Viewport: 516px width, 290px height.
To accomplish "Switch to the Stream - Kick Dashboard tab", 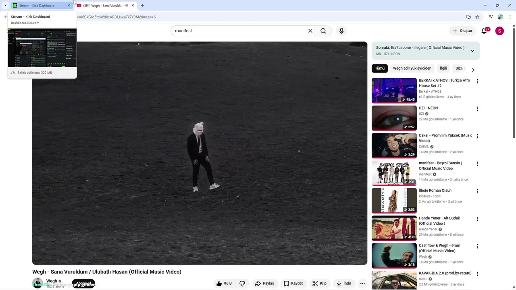I will (x=42, y=5).
